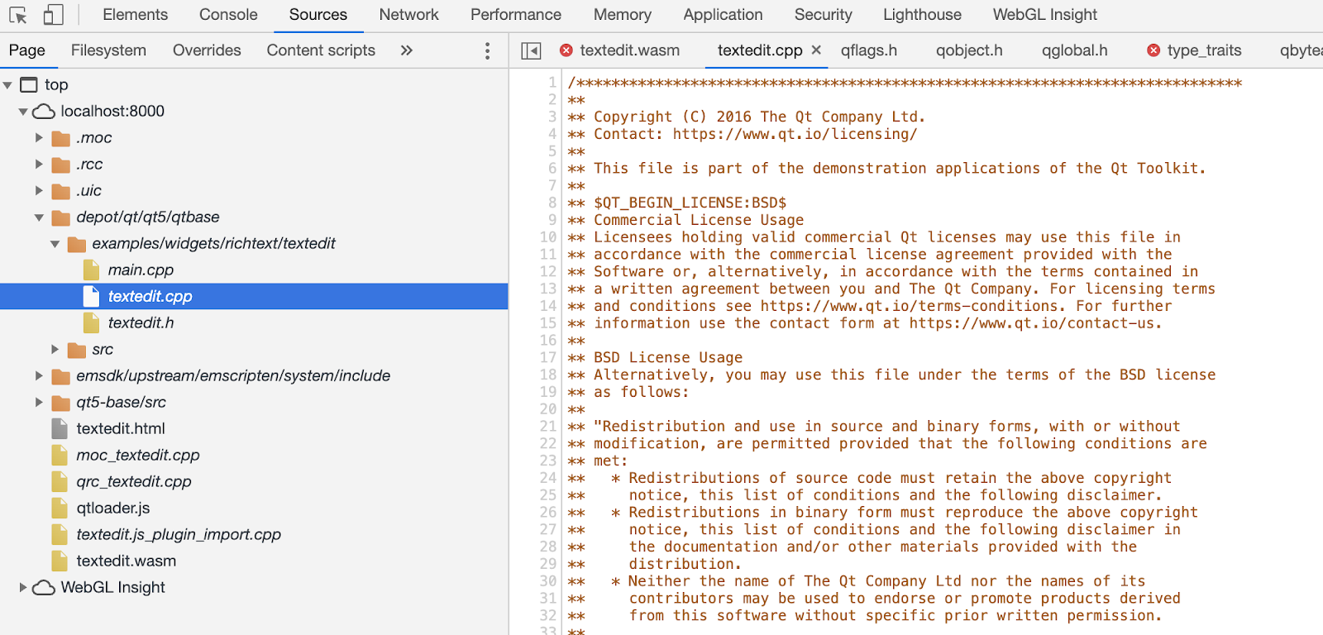
Task: Click the error icon on type_traits tab
Action: tap(1153, 50)
